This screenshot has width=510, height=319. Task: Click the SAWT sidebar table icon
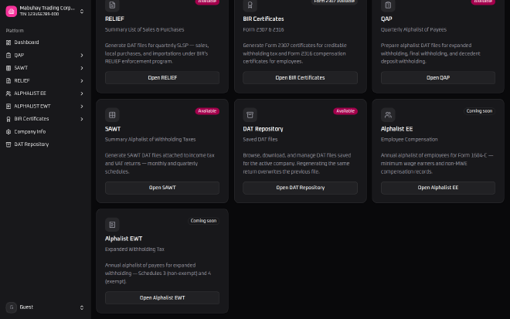(x=8, y=68)
